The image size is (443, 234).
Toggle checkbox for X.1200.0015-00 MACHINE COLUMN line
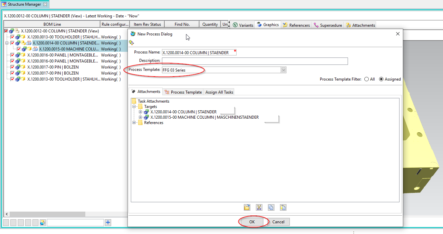coord(19,49)
